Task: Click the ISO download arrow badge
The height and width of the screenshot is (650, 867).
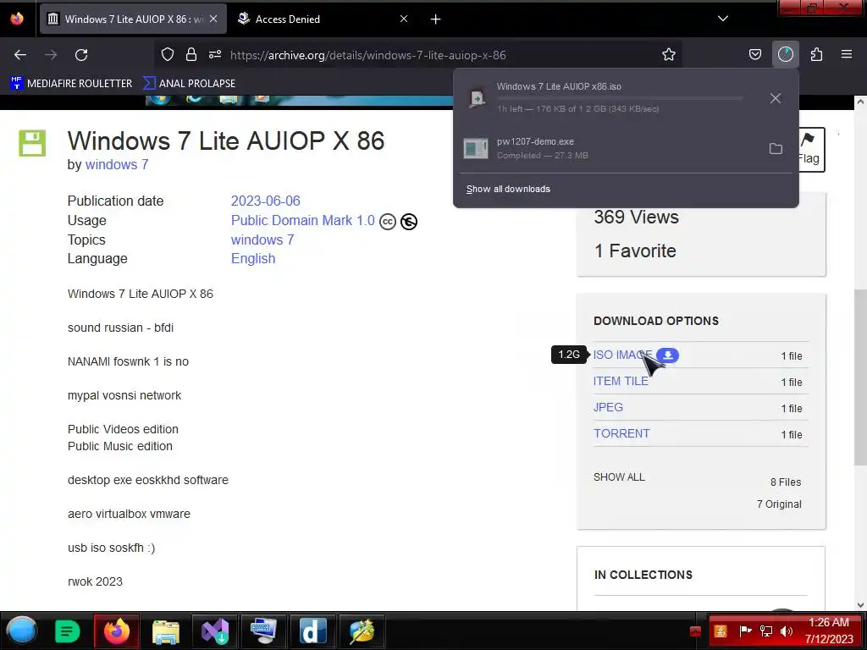Action: [668, 355]
